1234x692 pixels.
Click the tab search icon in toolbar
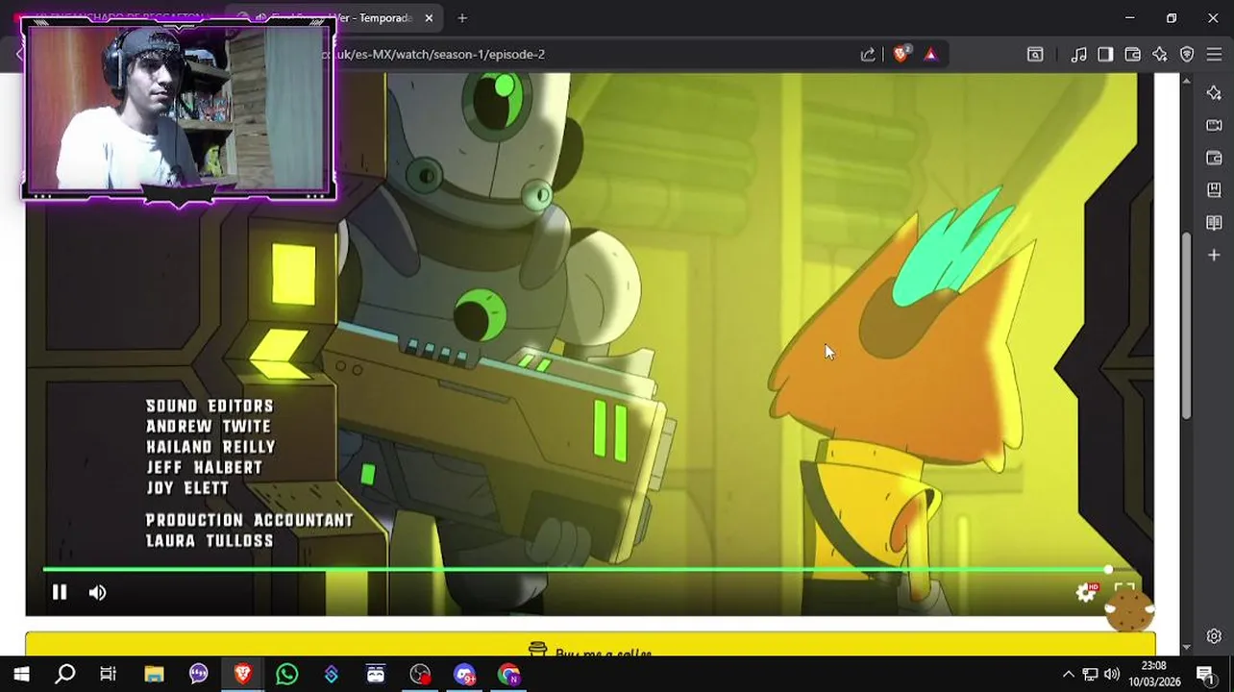(x=1035, y=55)
